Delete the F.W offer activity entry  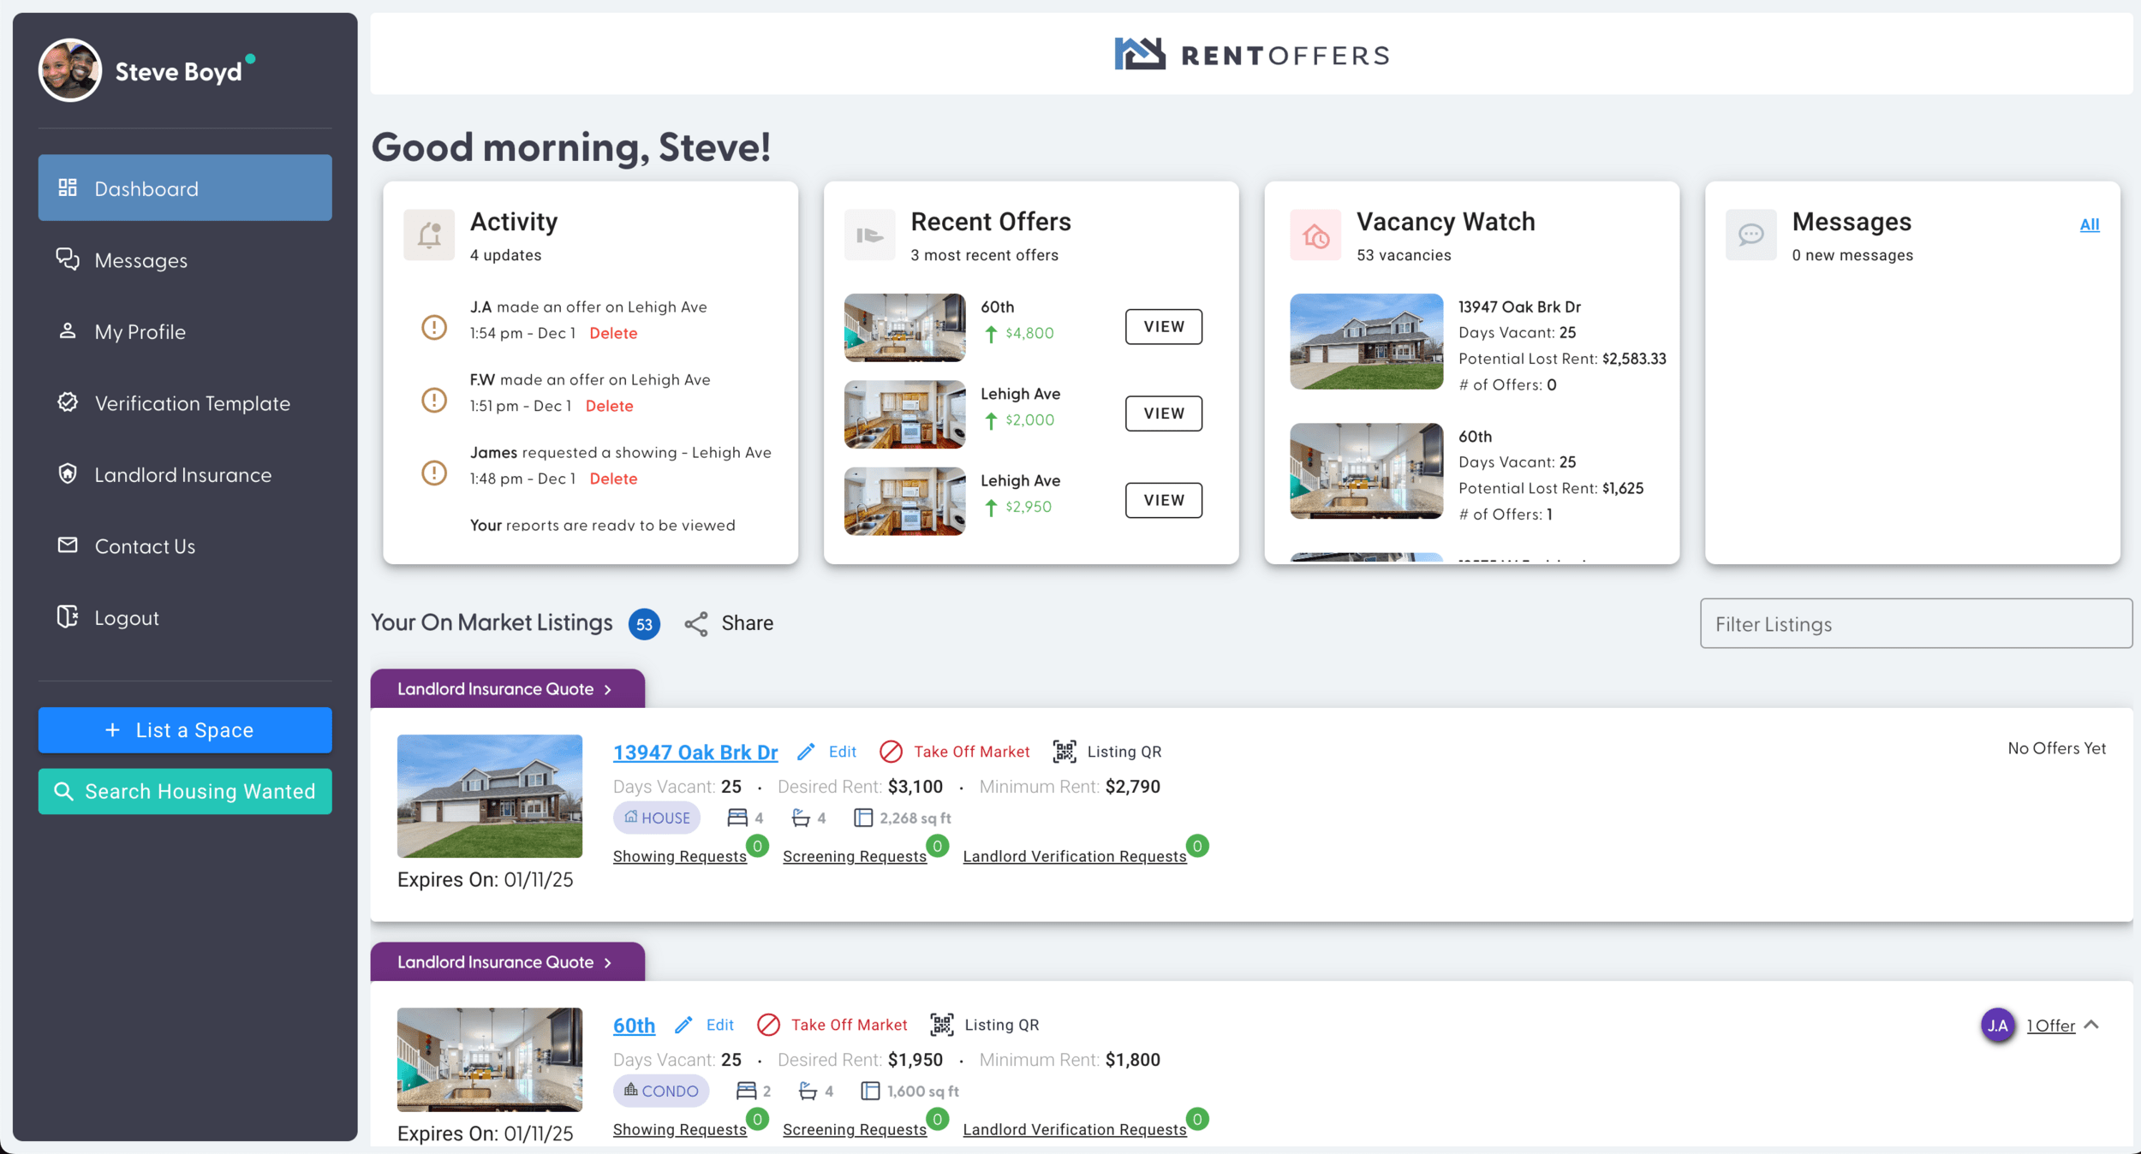609,406
